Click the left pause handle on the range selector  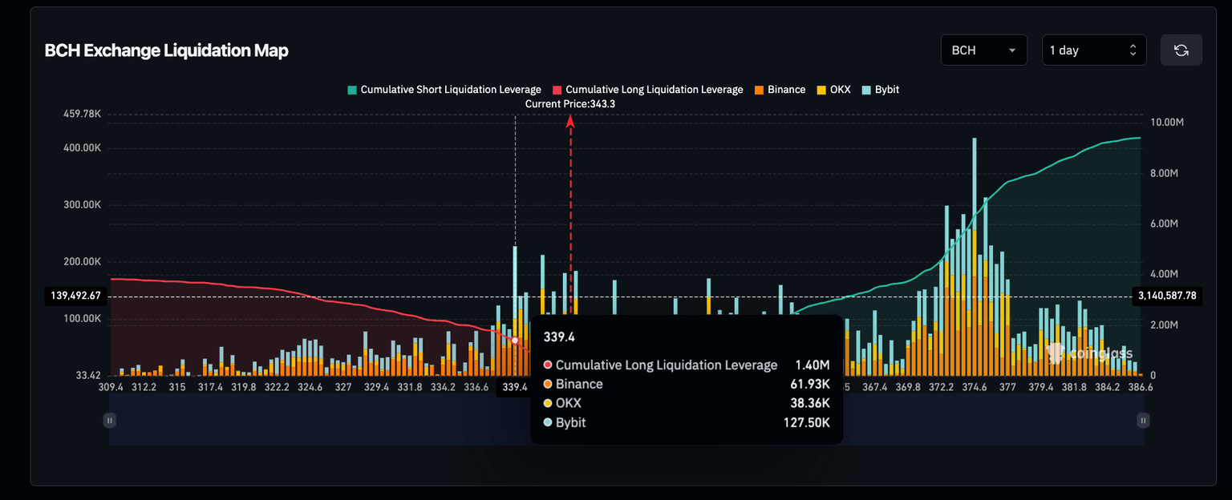pyautogui.click(x=109, y=420)
